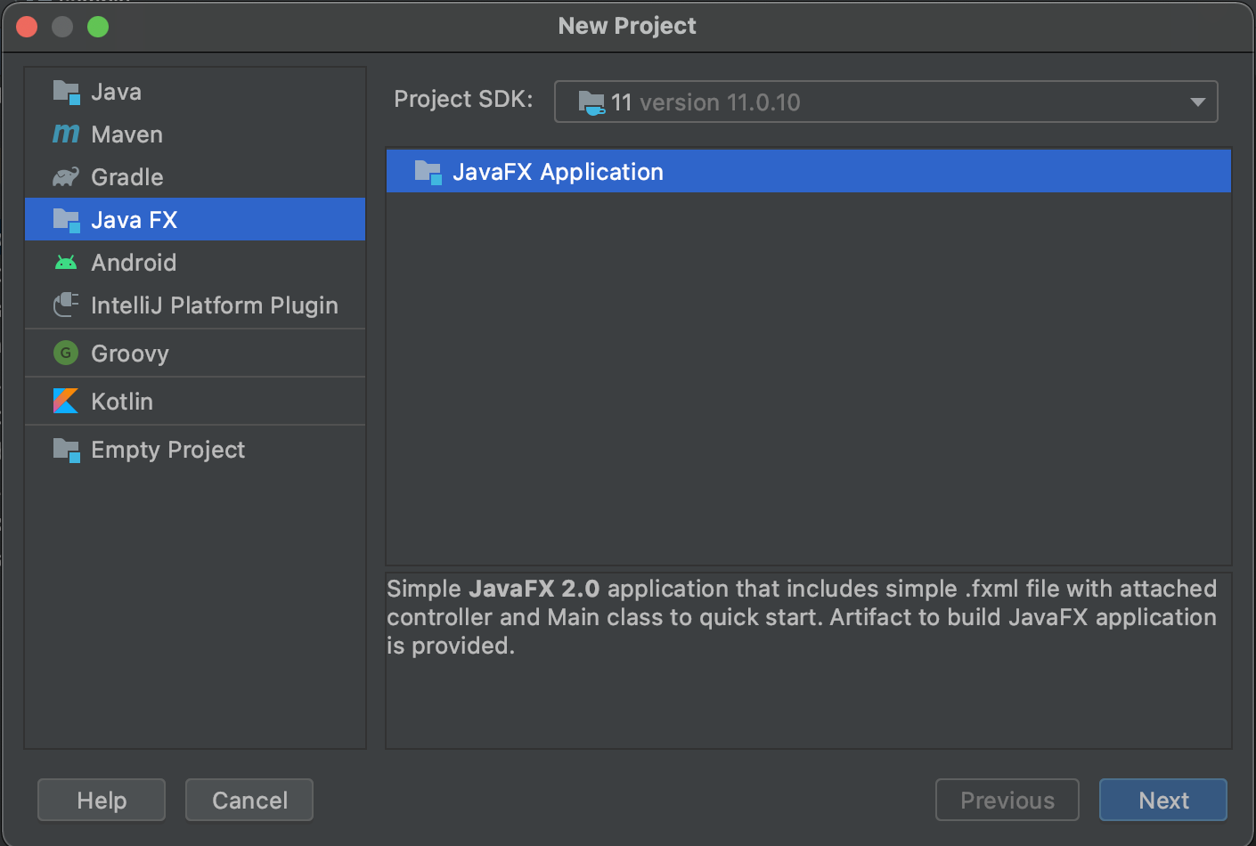
Task: Click the Kotlin logo icon
Action: click(66, 401)
